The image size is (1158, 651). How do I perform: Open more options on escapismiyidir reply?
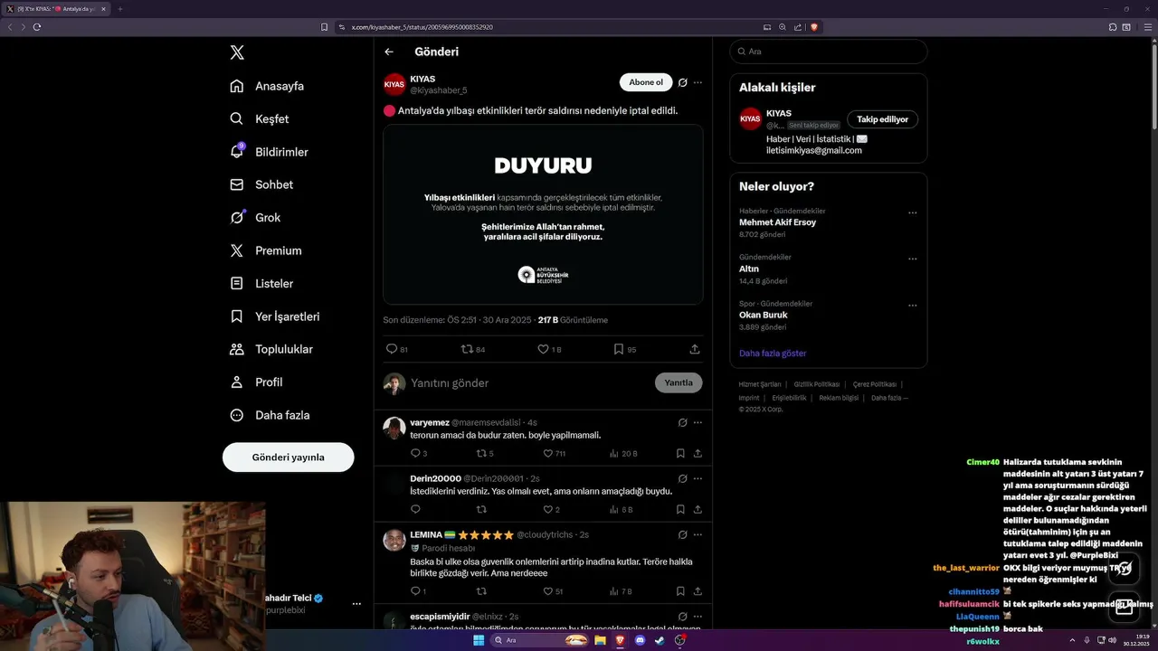point(698,616)
